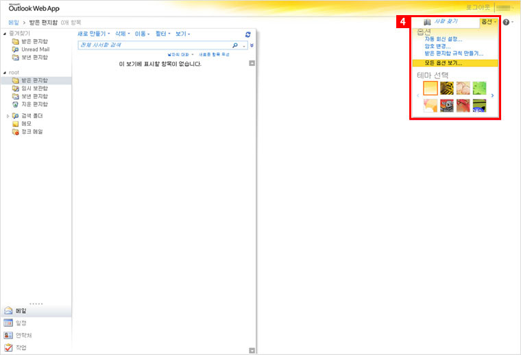Choose 모든 옵션 보기 from options menu
This screenshot has height=355, width=521.
click(x=443, y=62)
